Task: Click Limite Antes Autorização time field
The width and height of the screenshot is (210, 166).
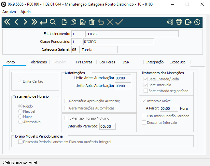Action: (123, 78)
